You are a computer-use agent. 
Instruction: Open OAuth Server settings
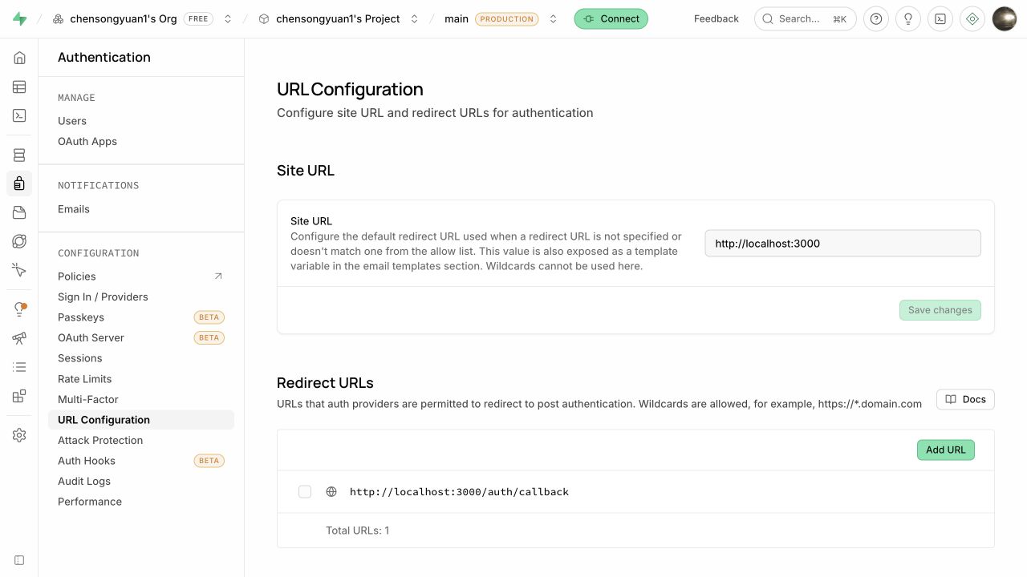[141, 338]
